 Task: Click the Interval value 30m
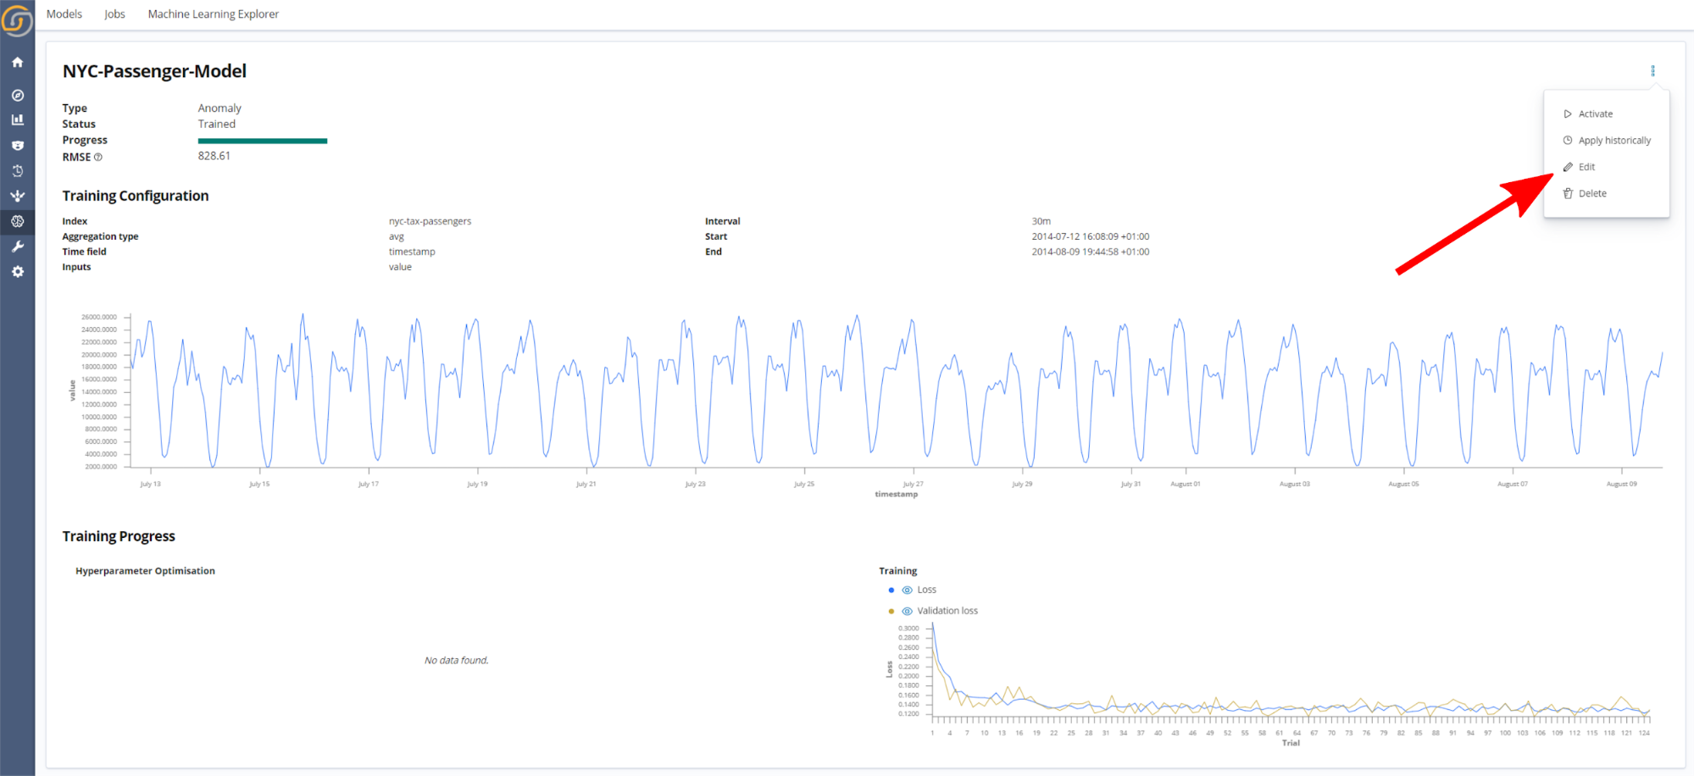(1041, 221)
